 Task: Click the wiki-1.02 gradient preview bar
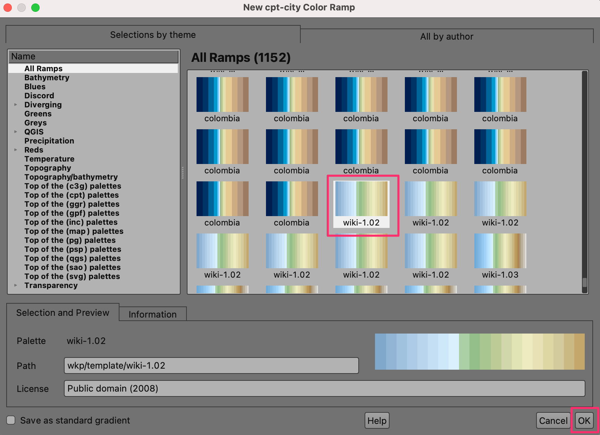[x=480, y=352]
